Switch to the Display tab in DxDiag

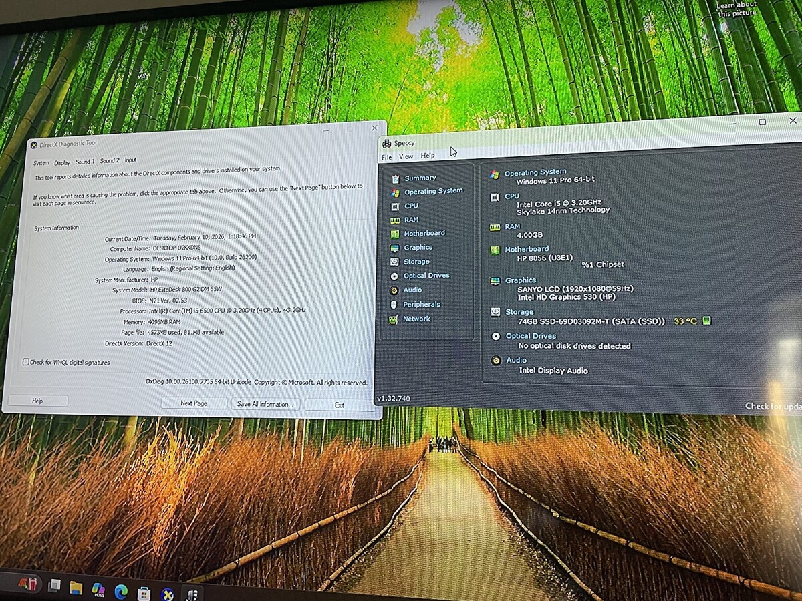tap(62, 162)
